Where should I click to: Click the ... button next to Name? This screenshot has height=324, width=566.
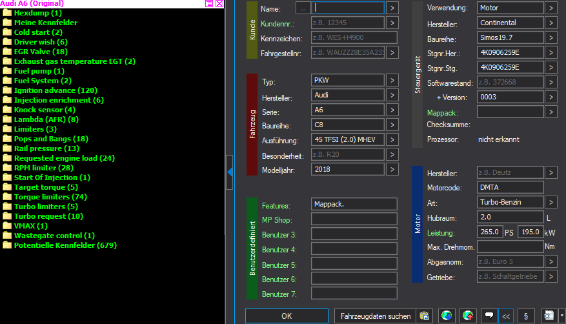(303, 8)
